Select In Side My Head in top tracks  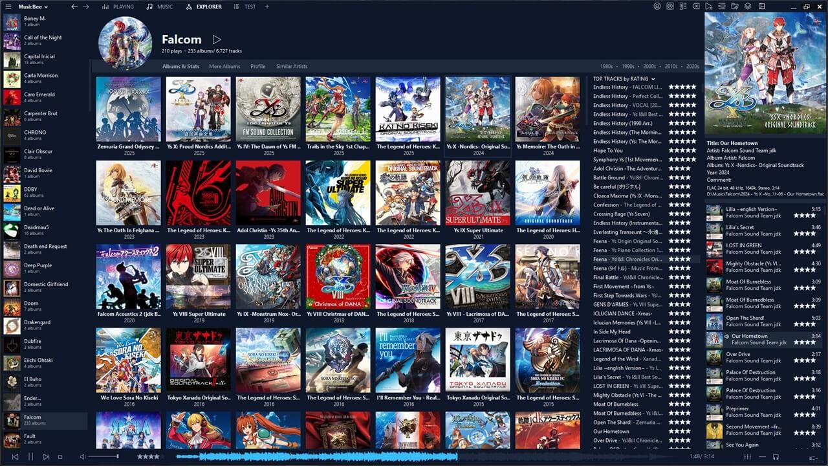click(611, 331)
